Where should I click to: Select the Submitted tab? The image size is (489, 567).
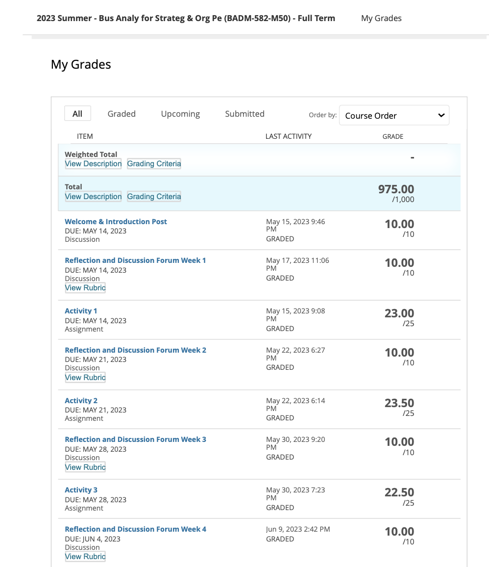coord(244,114)
